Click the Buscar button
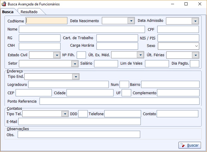The height and width of the screenshot is (152, 207). (190, 145)
